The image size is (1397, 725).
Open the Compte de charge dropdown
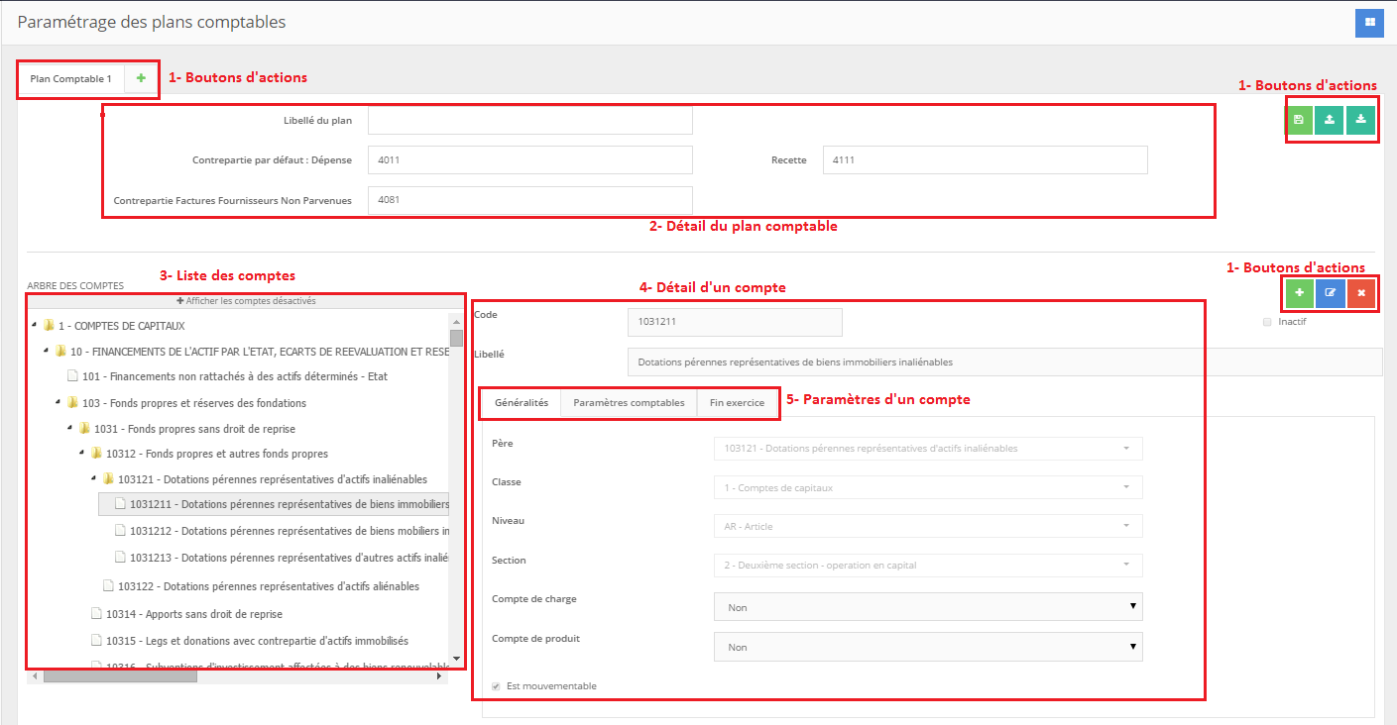click(928, 607)
